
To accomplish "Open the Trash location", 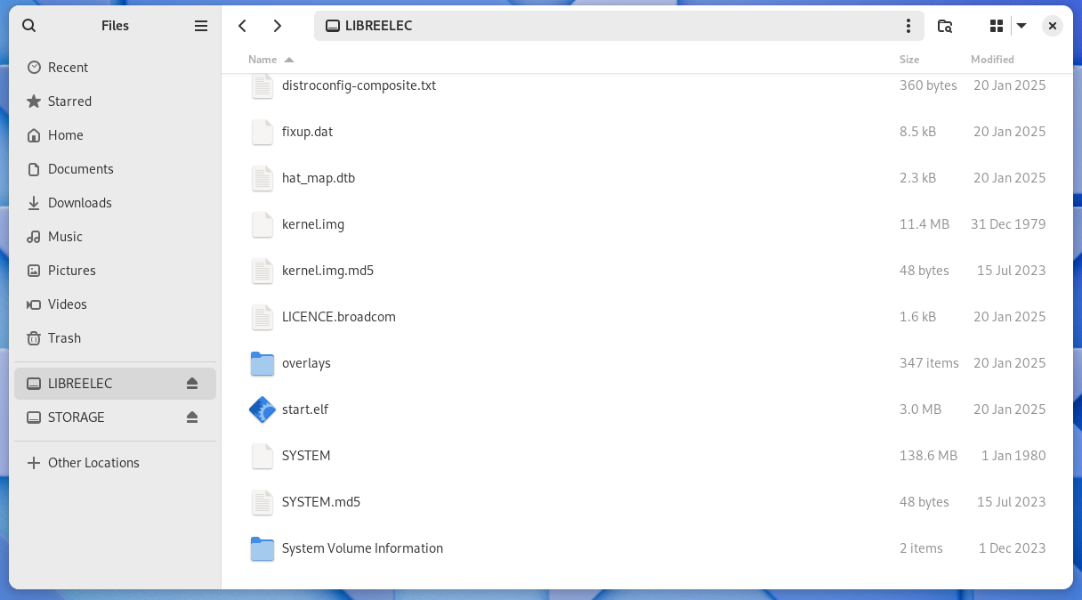I will point(64,338).
